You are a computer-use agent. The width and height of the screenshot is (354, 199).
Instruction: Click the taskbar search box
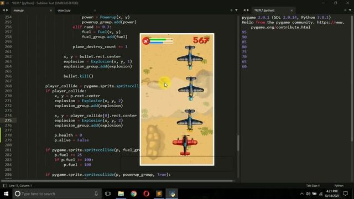(57, 193)
